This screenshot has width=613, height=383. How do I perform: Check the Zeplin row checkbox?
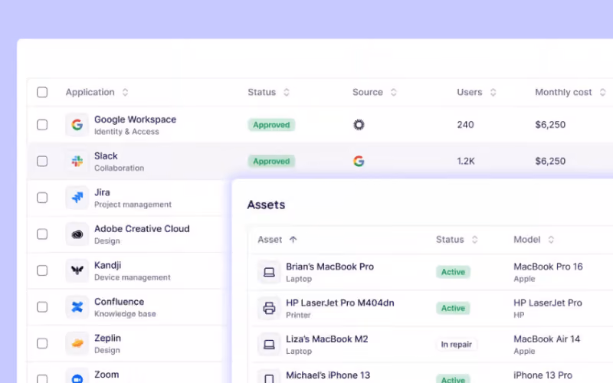(42, 343)
